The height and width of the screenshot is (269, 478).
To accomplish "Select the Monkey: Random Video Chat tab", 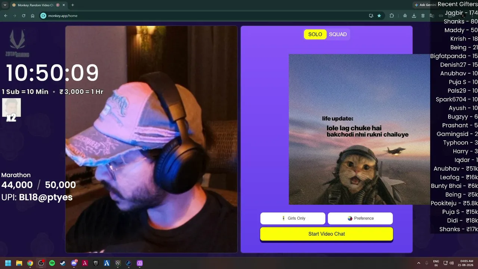I will [x=38, y=5].
